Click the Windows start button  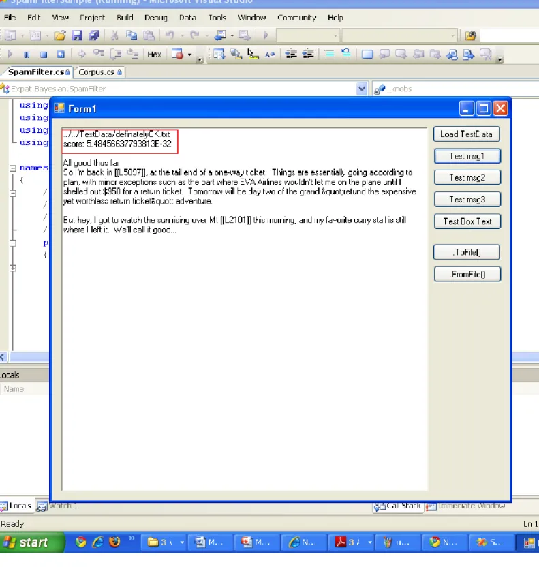point(32,542)
